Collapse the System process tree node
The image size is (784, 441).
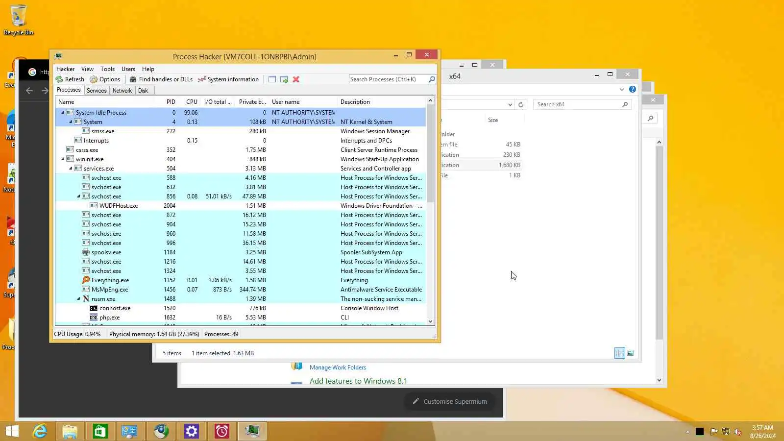pyautogui.click(x=71, y=122)
